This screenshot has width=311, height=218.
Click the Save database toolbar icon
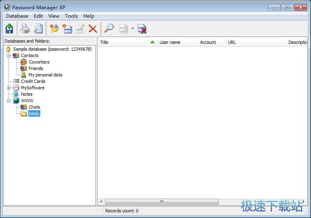pos(9,29)
